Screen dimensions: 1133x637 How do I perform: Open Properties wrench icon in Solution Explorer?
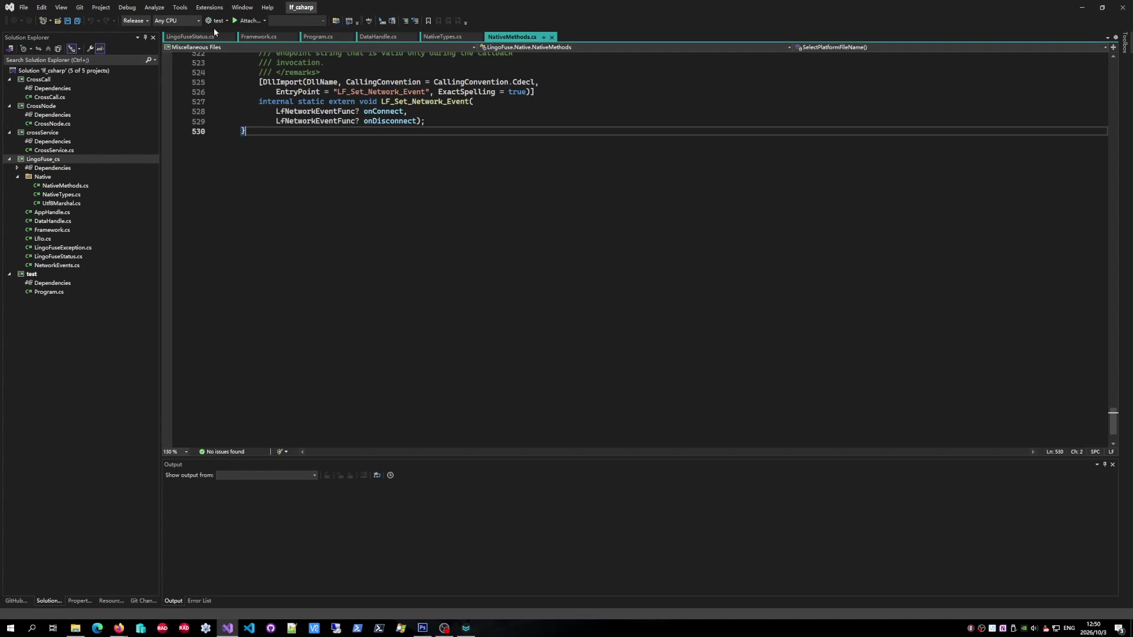tap(90, 49)
